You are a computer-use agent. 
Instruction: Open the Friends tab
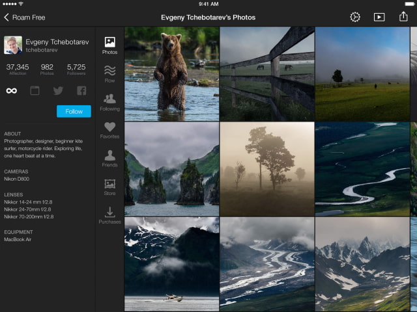click(x=109, y=159)
